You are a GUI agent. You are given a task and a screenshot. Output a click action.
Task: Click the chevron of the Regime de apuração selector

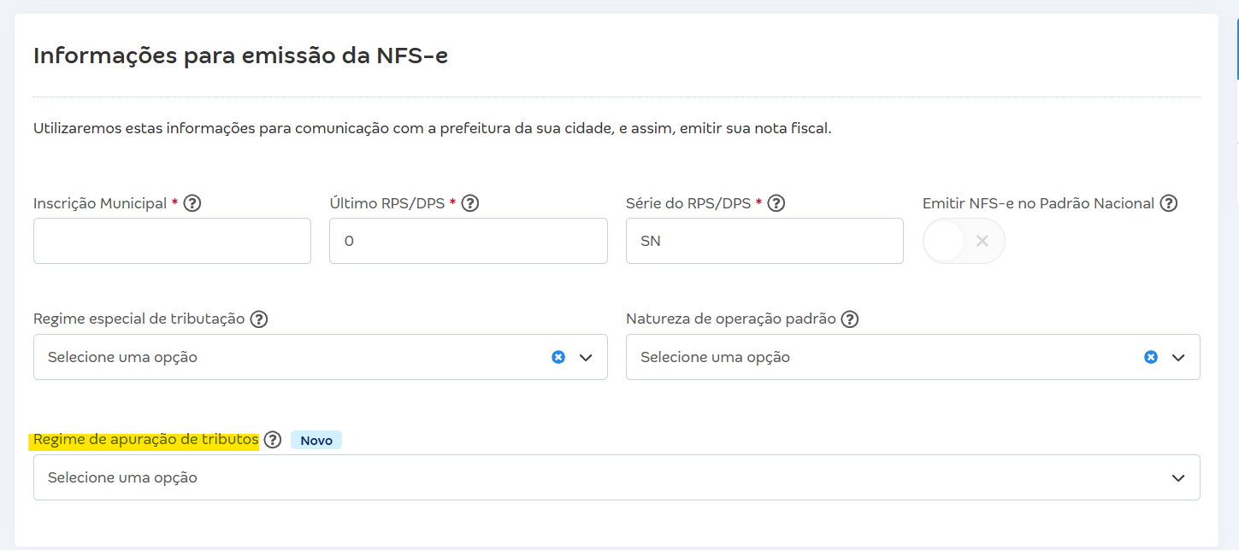point(1178,477)
